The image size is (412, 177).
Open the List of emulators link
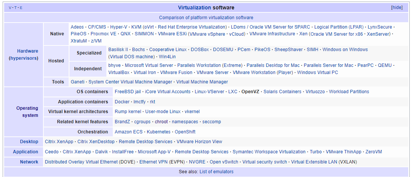[217, 172]
